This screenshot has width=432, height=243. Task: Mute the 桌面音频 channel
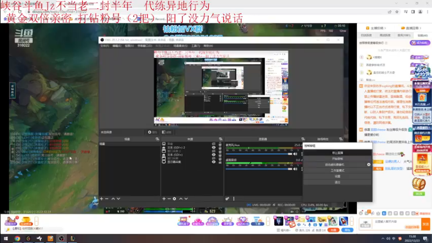click(295, 169)
